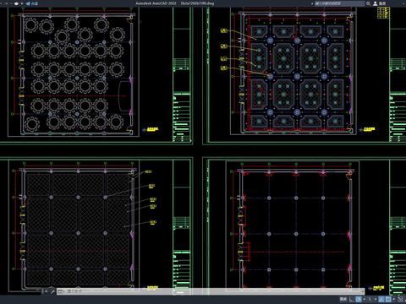Screen dimensions: 406x304
Task: Click the Share icon in the title bar
Action: (28, 3)
